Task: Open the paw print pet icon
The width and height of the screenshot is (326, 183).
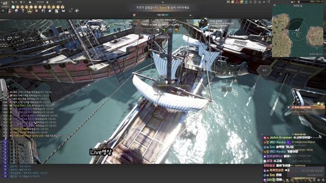Action: (36, 11)
